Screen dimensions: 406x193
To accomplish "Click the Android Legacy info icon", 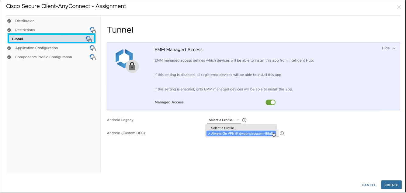I will [244, 120].
